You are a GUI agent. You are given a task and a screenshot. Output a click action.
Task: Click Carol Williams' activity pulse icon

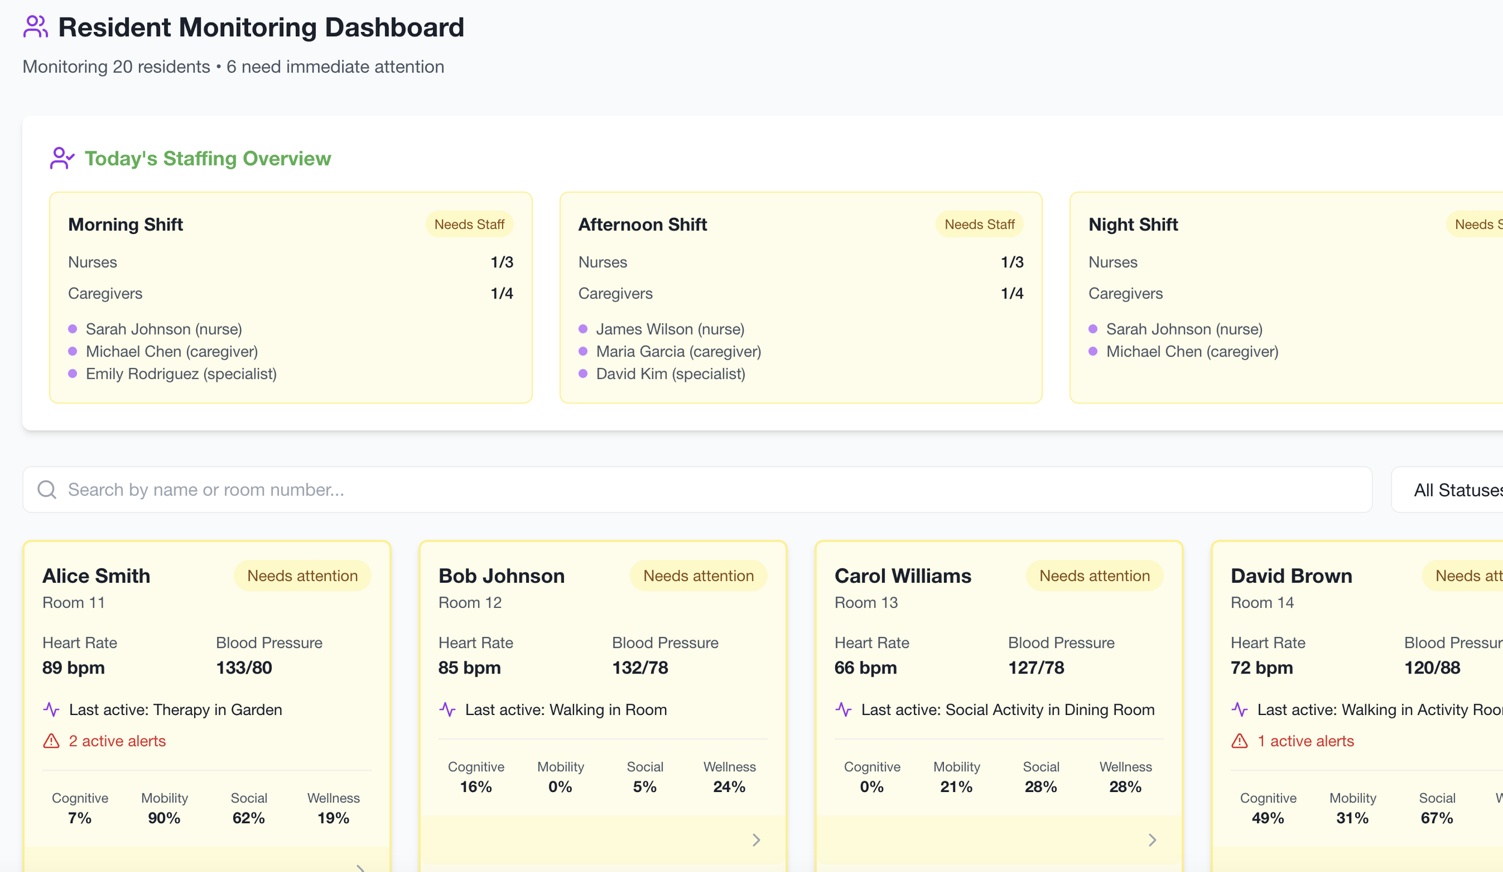tap(843, 710)
